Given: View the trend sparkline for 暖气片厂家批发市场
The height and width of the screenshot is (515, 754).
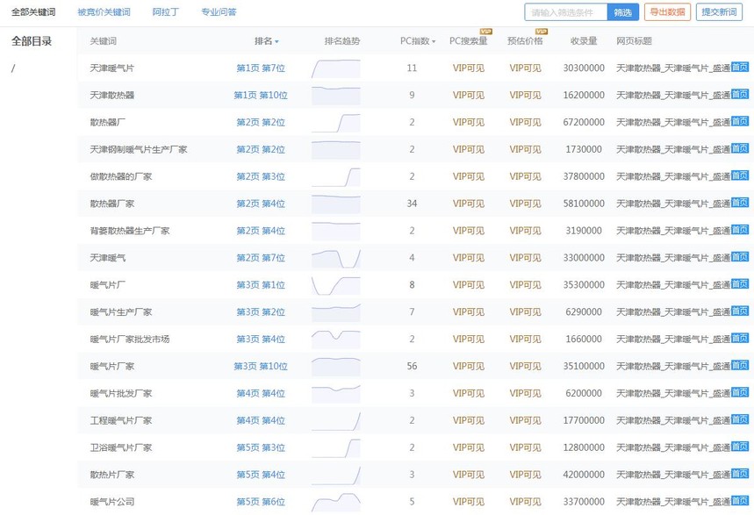Looking at the screenshot, I should tap(335, 339).
